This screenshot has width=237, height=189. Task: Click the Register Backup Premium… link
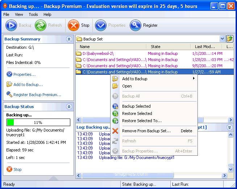[37, 95]
